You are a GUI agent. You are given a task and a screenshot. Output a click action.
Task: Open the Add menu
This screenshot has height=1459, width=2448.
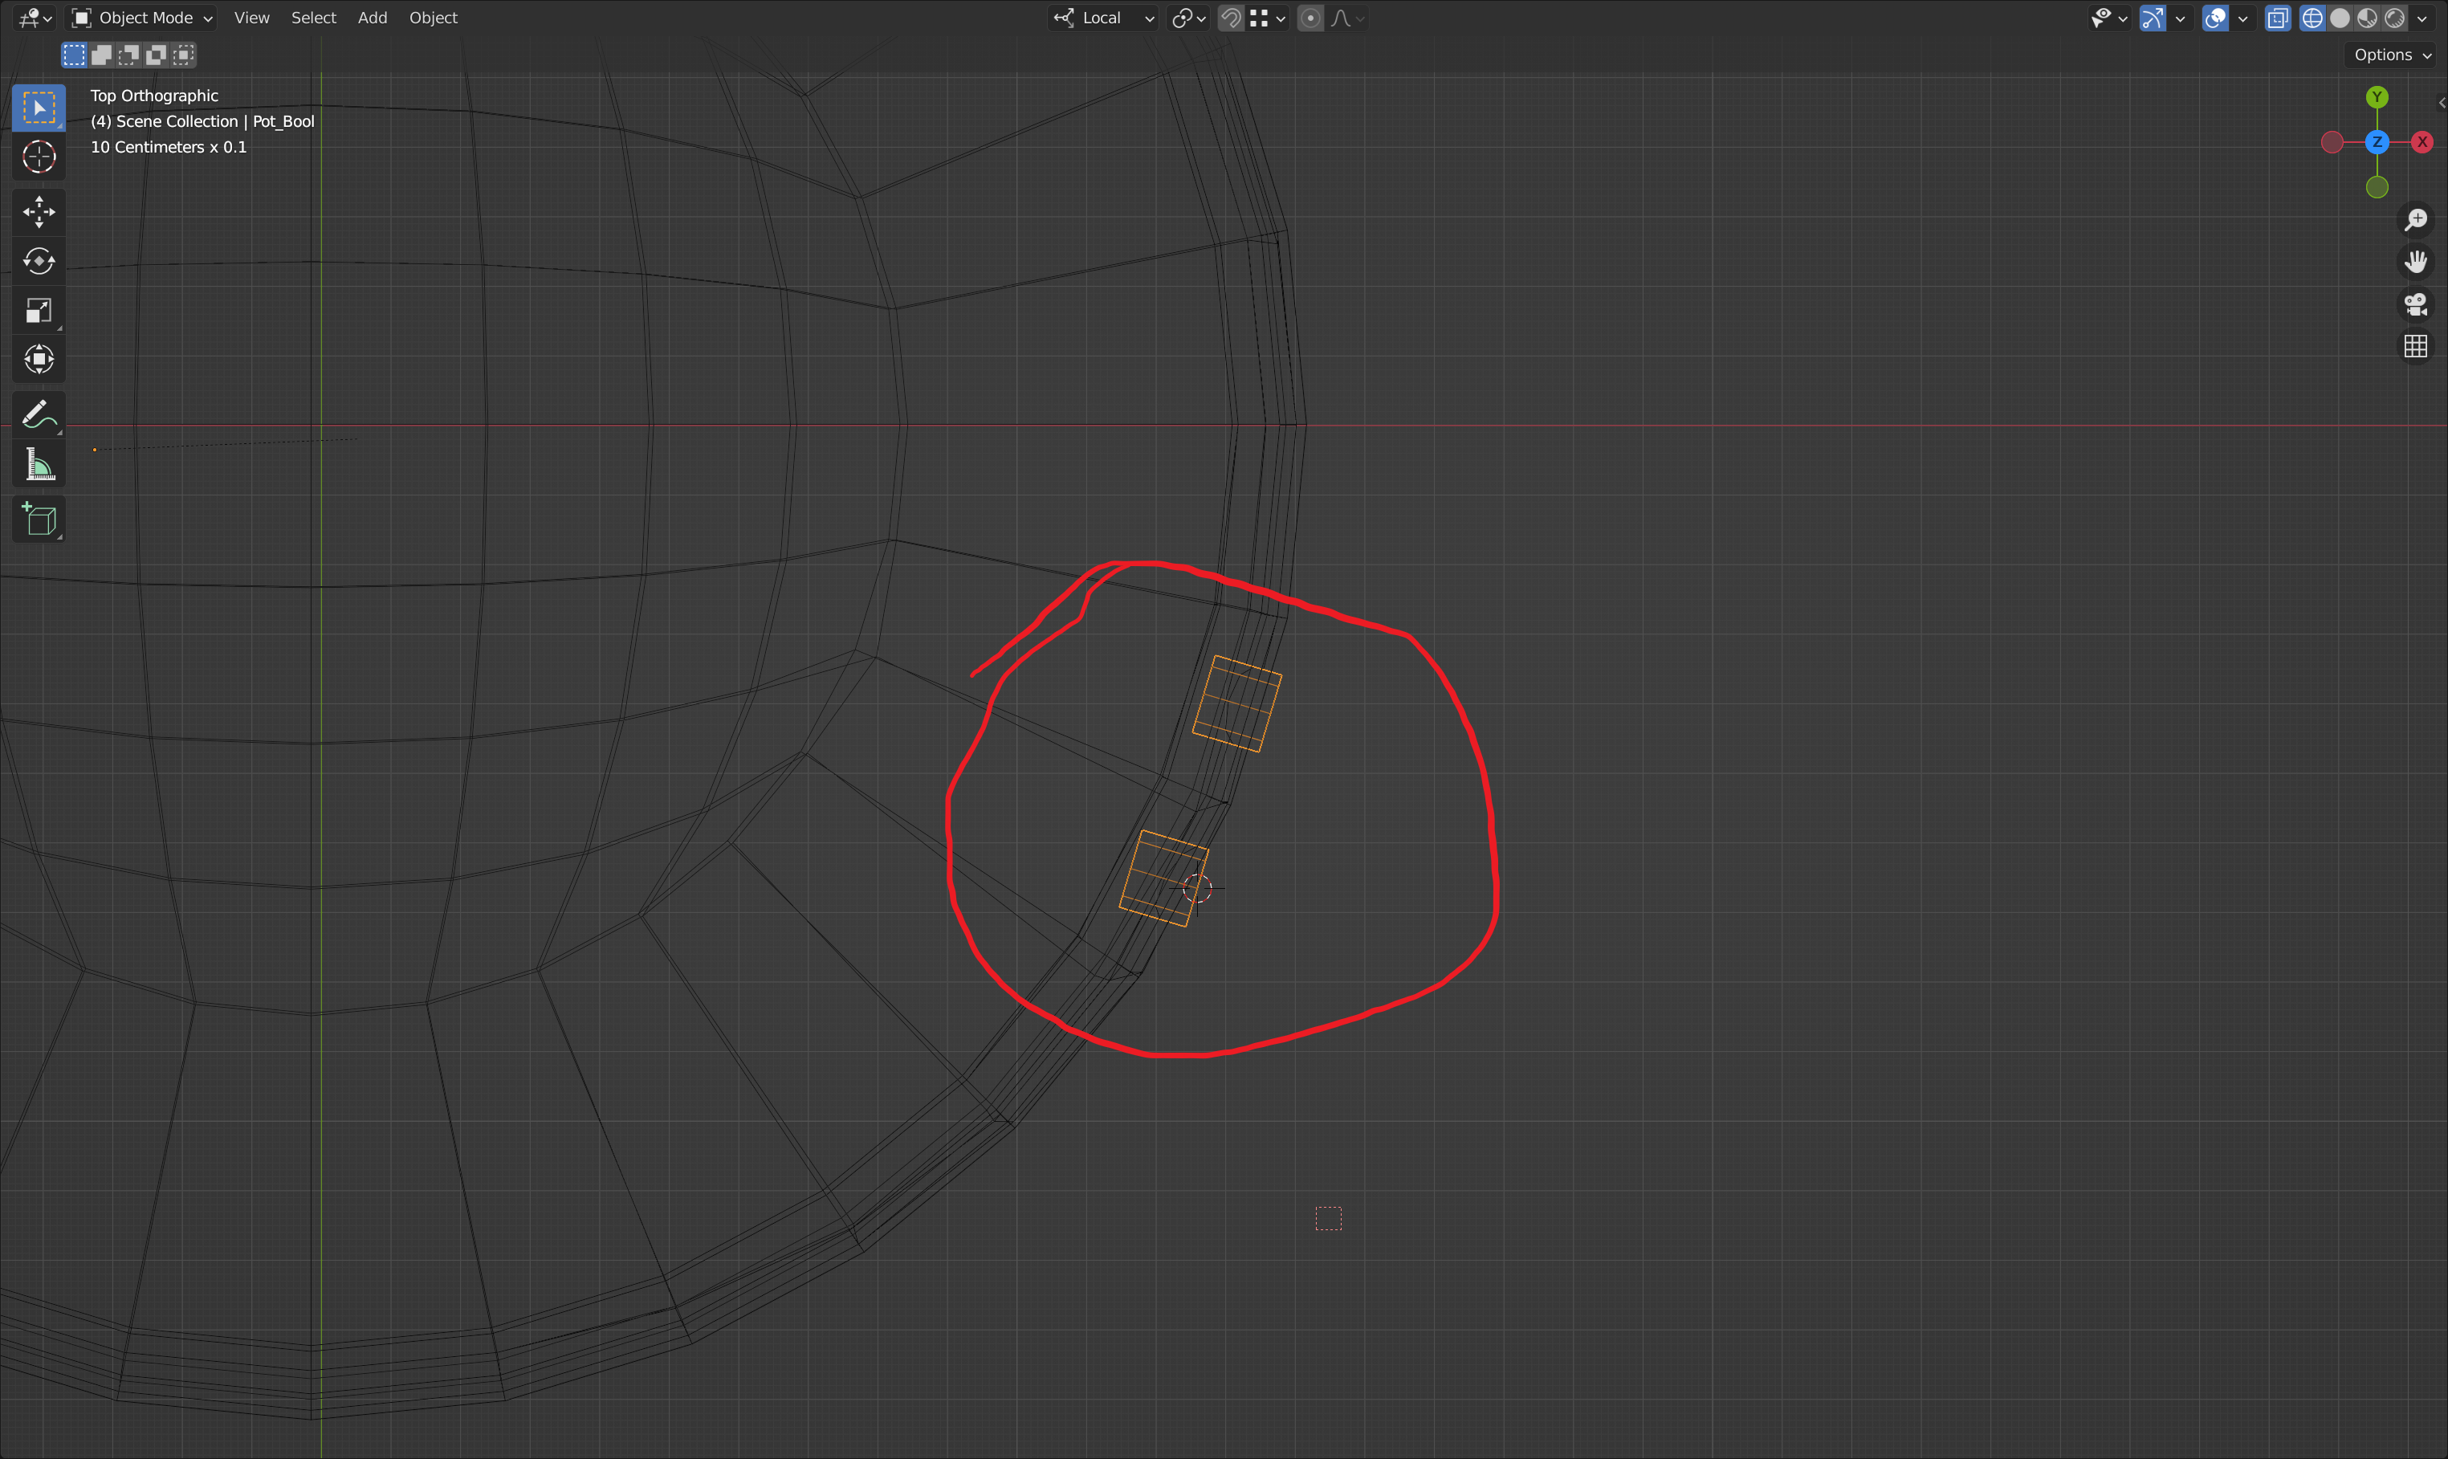[x=373, y=18]
